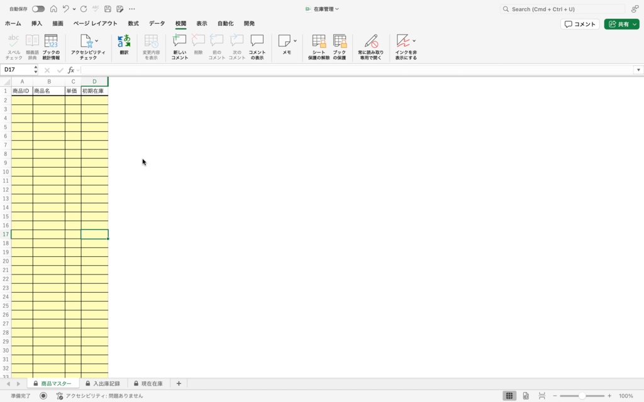Screen dimensions: 644x402
Task: Open the データ ribbon tab
Action: (x=157, y=23)
